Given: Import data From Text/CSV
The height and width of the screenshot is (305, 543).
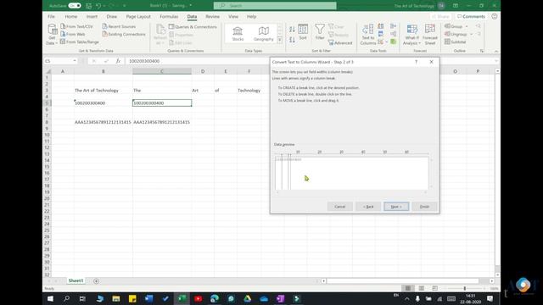Looking at the screenshot, I should (x=77, y=26).
